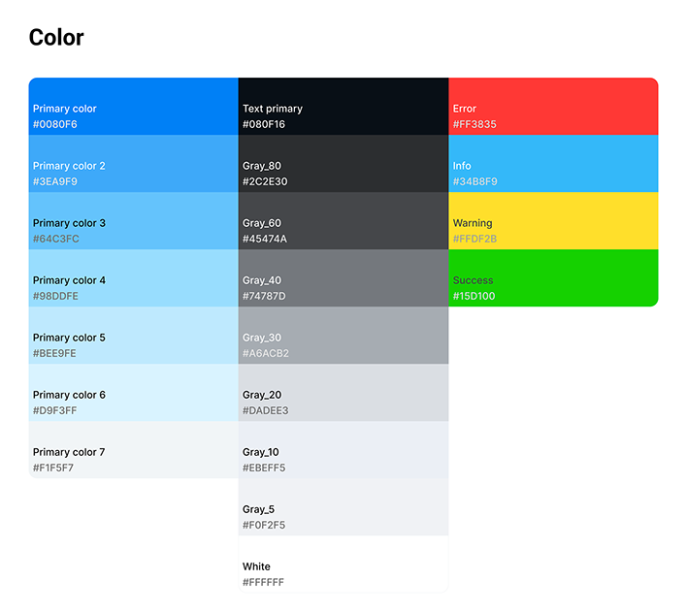This screenshot has width=687, height=613.
Task: Click the Gray_20 swatch
Action: [x=343, y=393]
